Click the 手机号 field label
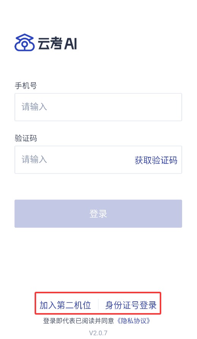 (x=26, y=86)
